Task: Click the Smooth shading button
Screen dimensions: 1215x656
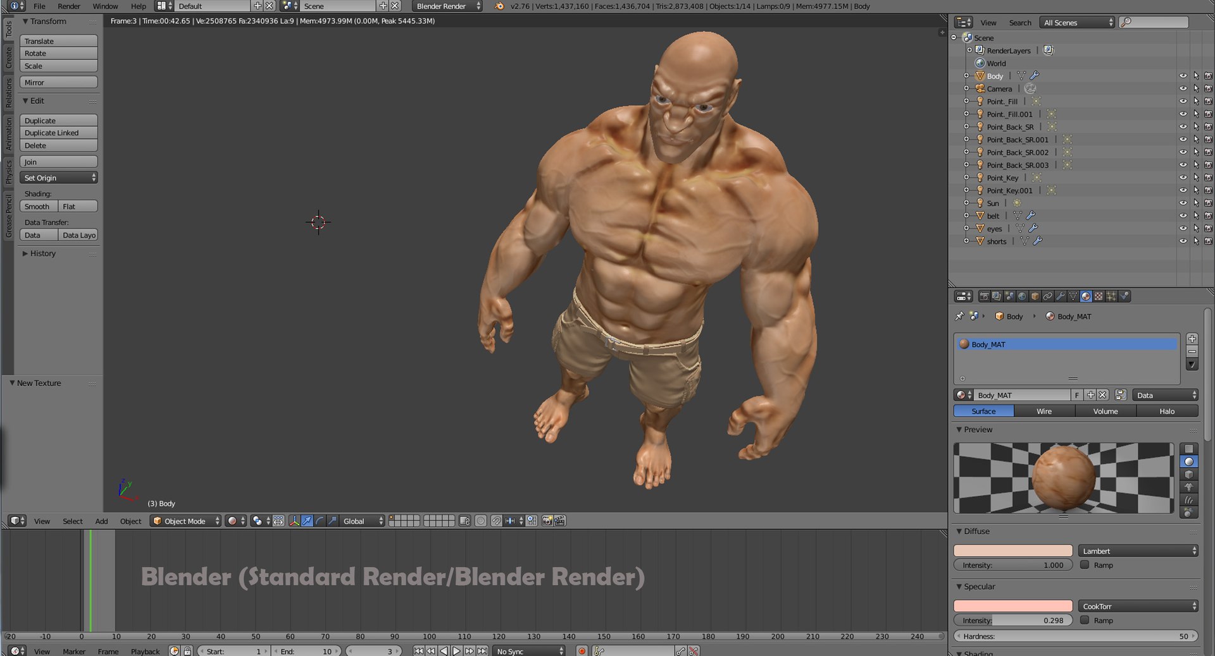Action: (x=39, y=207)
